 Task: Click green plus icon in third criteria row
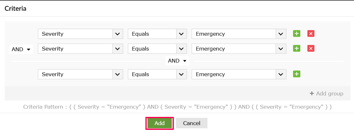pyautogui.click(x=297, y=74)
